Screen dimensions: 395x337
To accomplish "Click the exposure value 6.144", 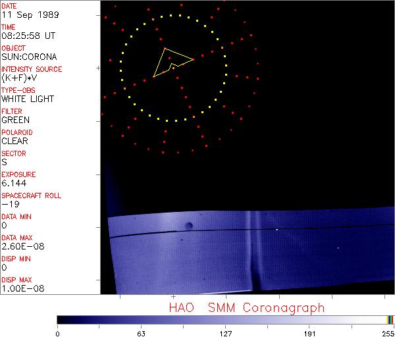I will tap(14, 183).
